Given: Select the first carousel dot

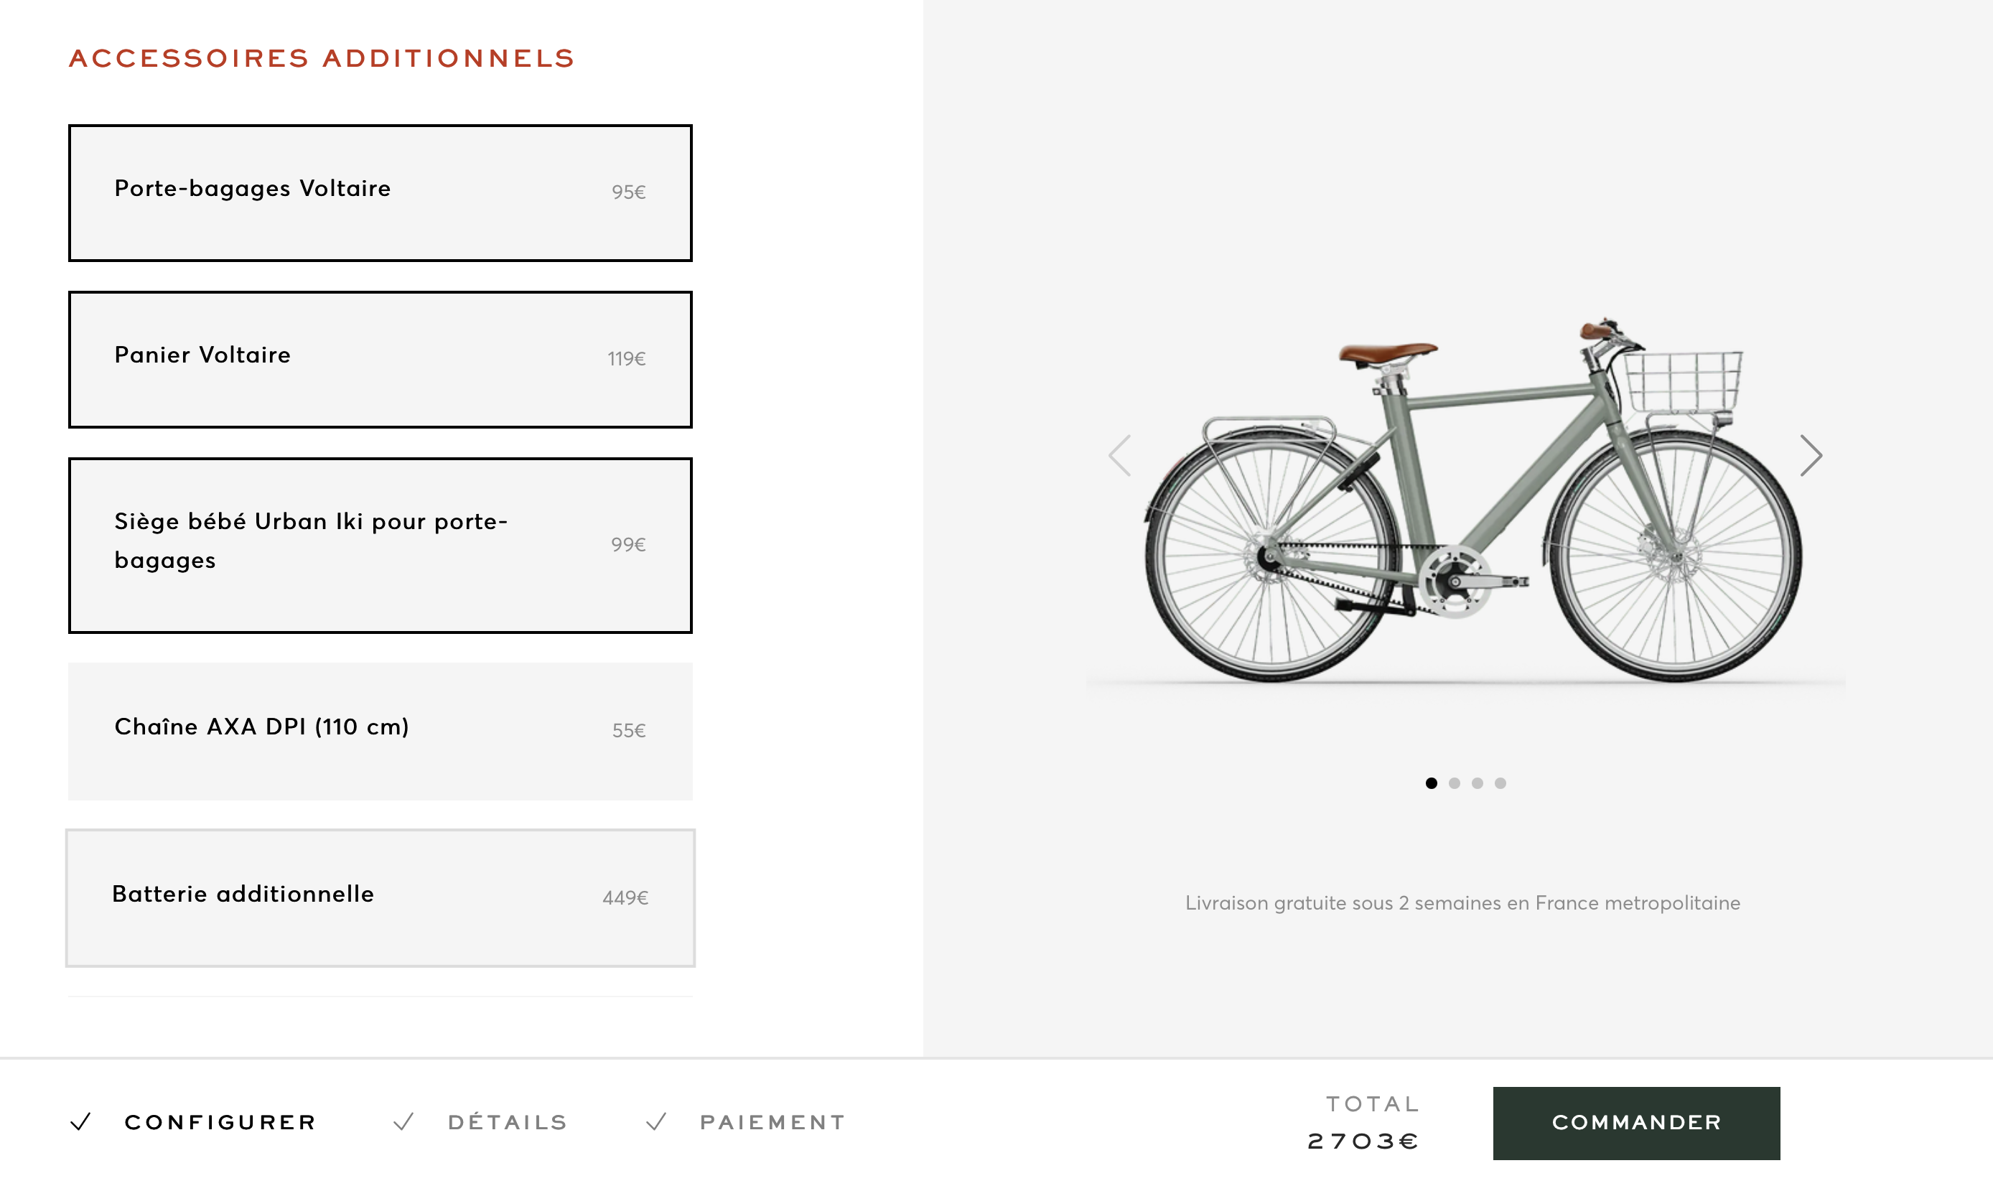Looking at the screenshot, I should pos(1430,783).
